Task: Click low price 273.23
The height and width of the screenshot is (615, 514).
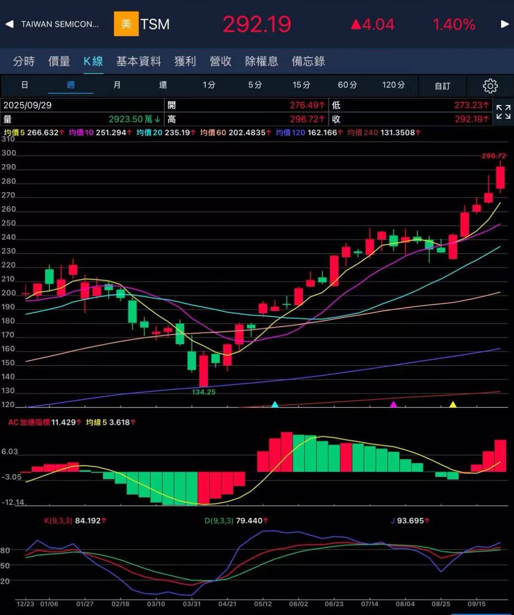Action: point(472,105)
